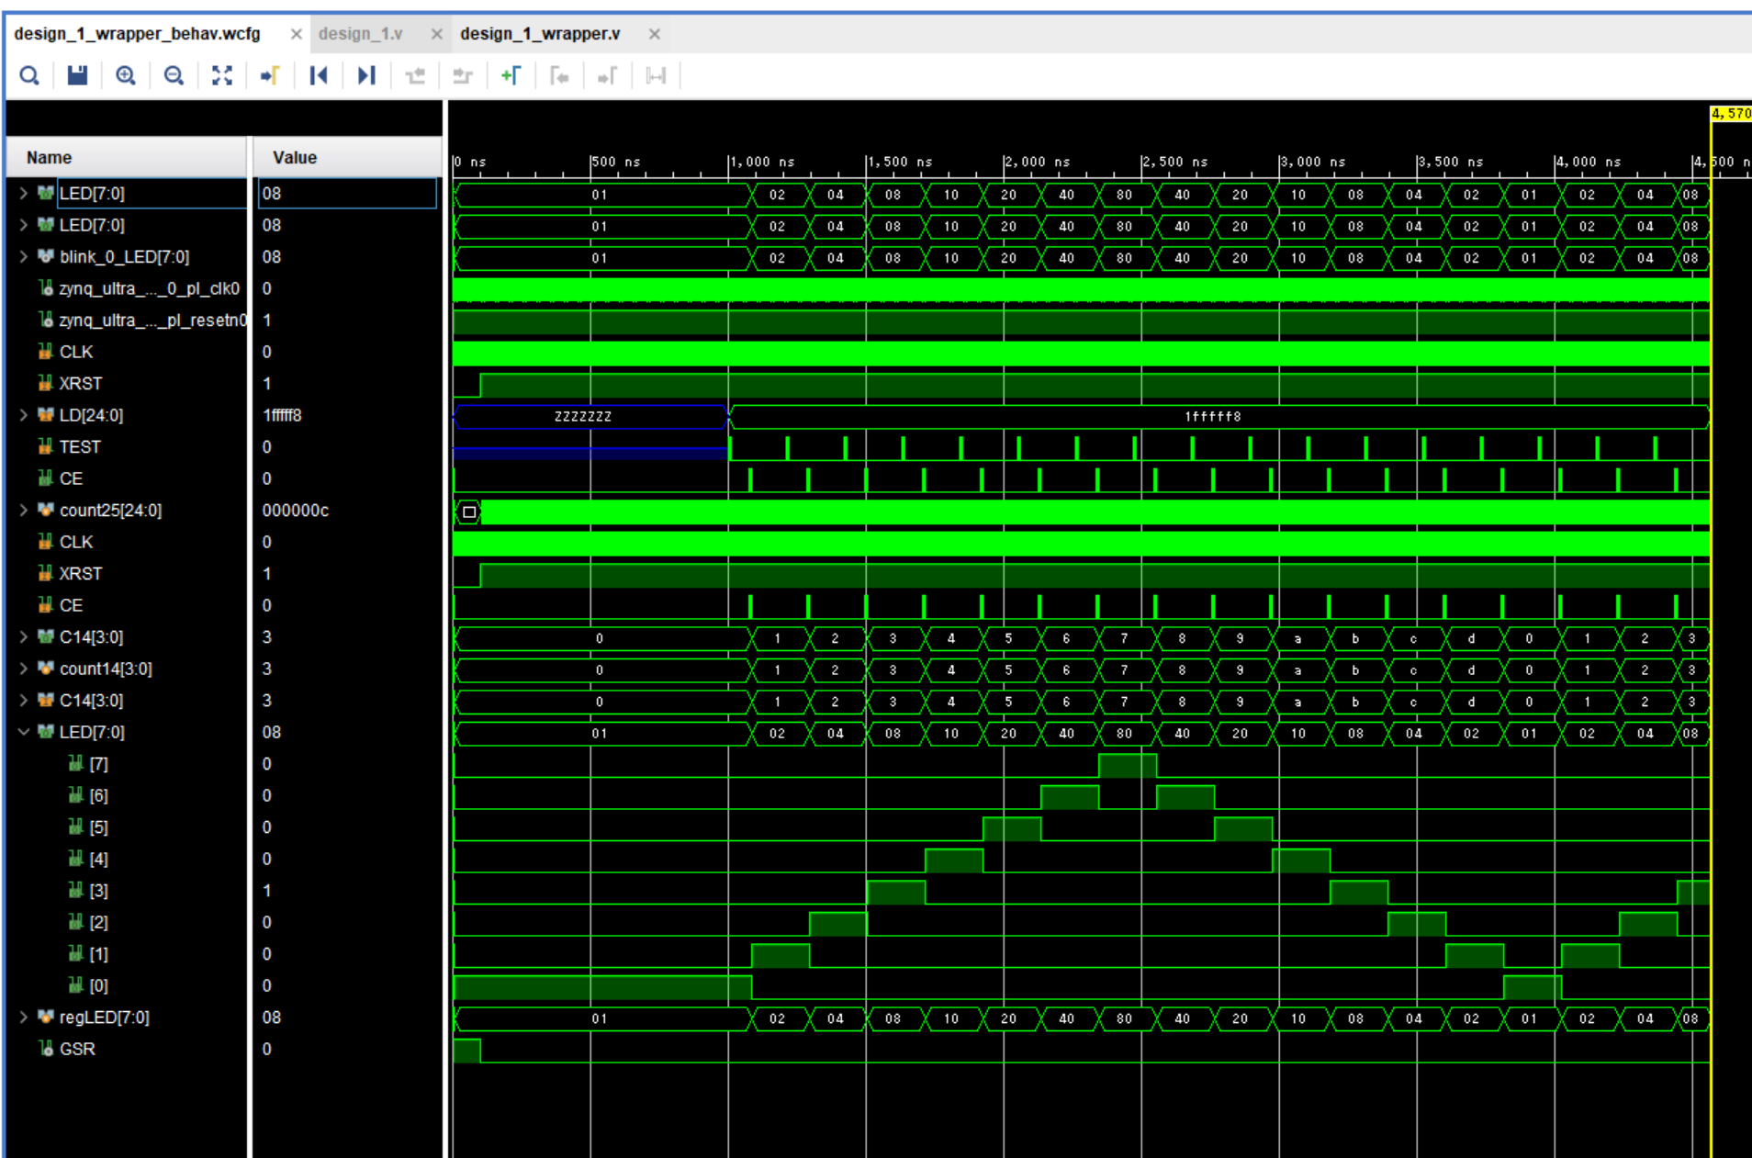Switch to the design_1.v tab
Screen dimensions: 1752x1158
click(x=360, y=34)
